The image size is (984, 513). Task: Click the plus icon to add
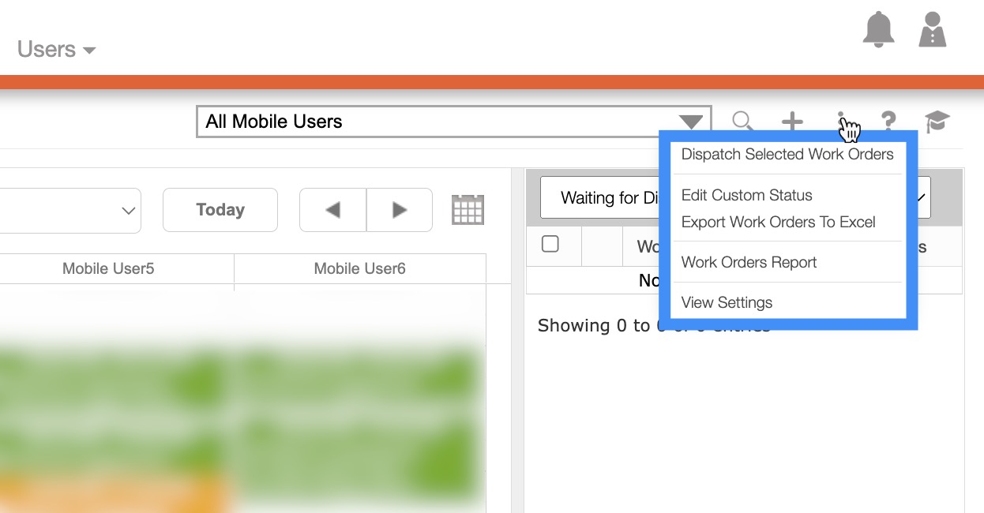(x=792, y=122)
